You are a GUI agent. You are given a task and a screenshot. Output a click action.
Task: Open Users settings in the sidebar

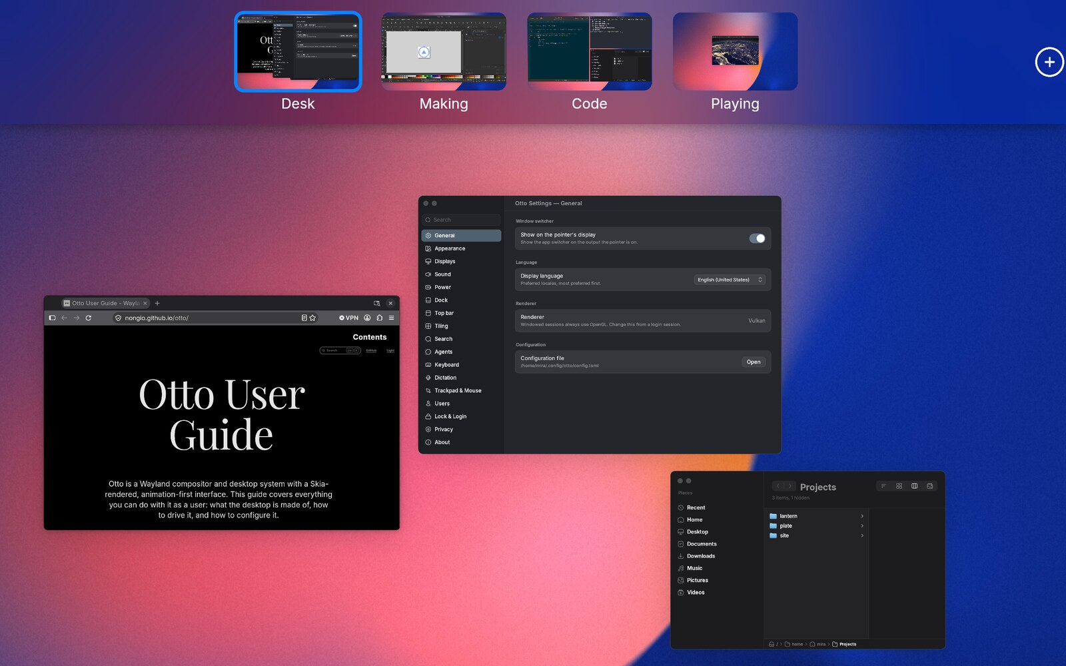click(x=461, y=404)
